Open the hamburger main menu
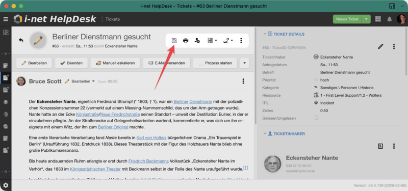 point(6,19)
